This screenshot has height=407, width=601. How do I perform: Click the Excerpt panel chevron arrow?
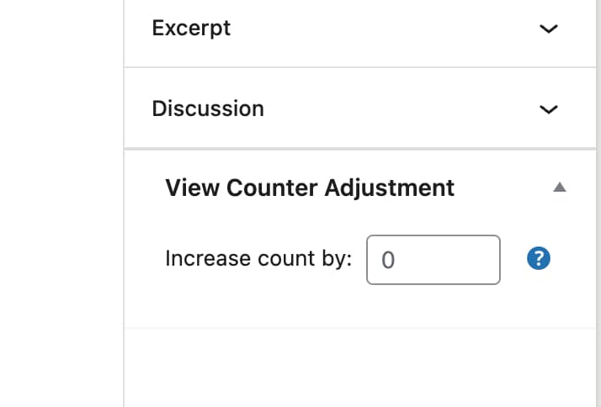(x=548, y=29)
